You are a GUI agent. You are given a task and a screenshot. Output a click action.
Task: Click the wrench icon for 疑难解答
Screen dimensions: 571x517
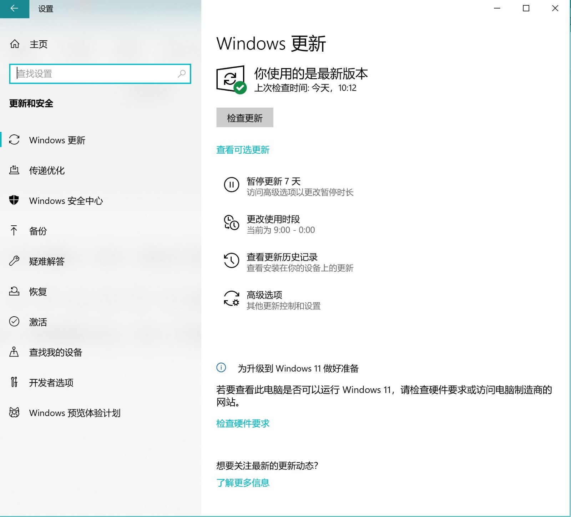(x=14, y=261)
